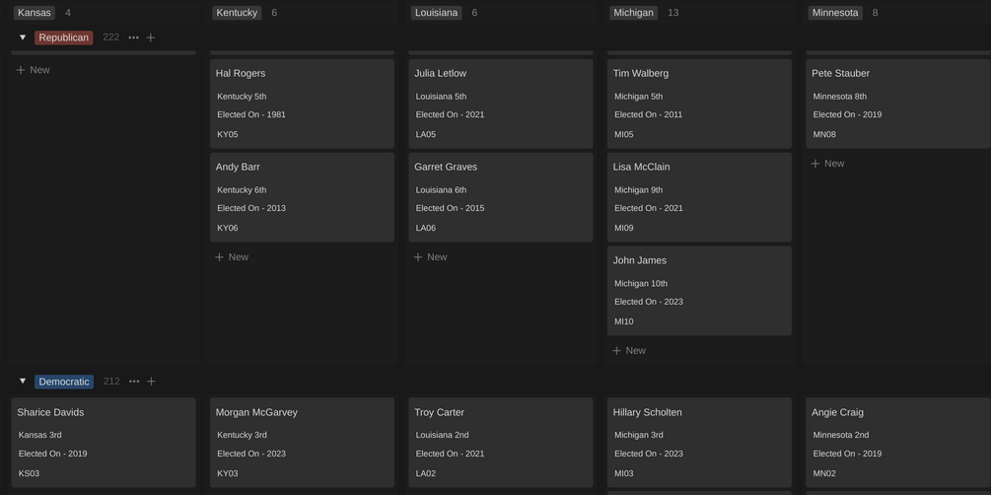Viewport: 991px width, 495px height.
Task: Open the Julia Letlow card
Action: click(x=501, y=104)
